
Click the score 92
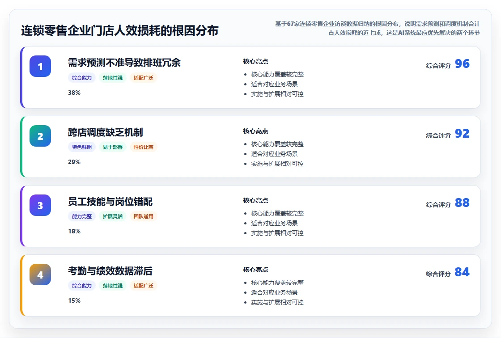click(462, 133)
